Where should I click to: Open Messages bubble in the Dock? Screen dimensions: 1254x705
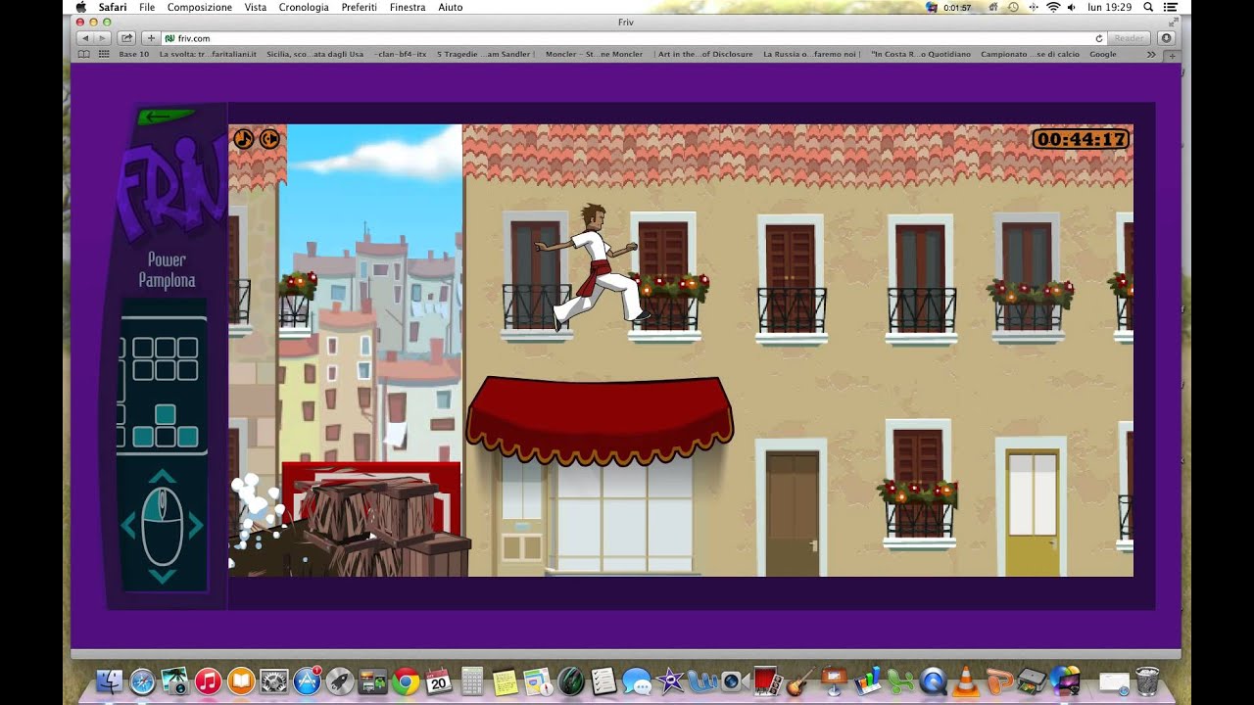pyautogui.click(x=637, y=681)
